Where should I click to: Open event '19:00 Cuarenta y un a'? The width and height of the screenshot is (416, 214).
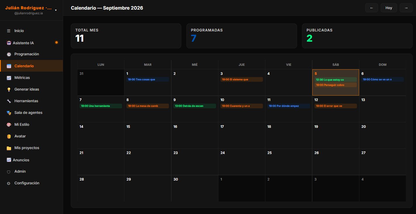(x=242, y=106)
